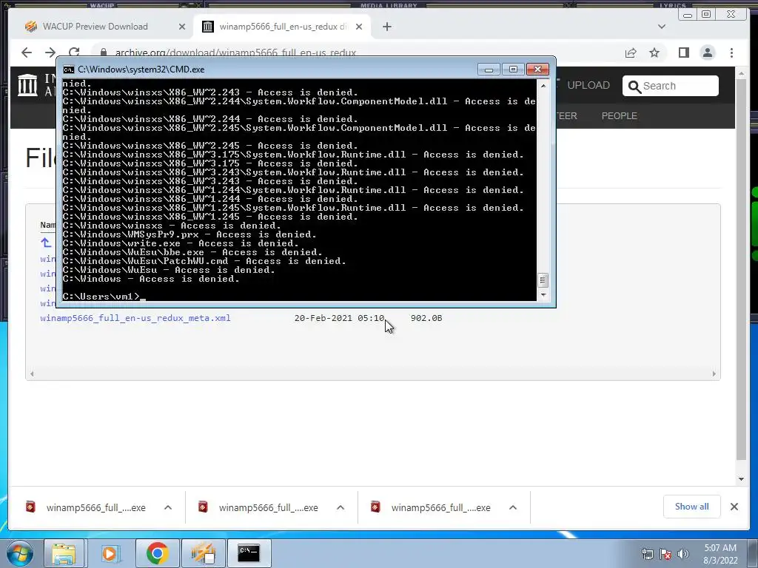The width and height of the screenshot is (758, 568).
Task: Launch Windows Media Player from taskbar
Action: click(x=110, y=553)
